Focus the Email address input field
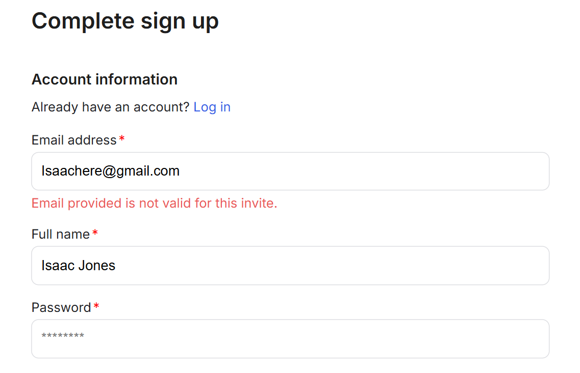This screenshot has height=373, width=580. click(290, 171)
